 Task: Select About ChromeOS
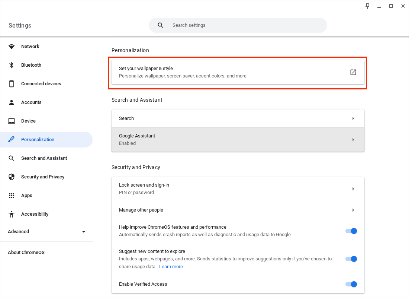tap(26, 252)
